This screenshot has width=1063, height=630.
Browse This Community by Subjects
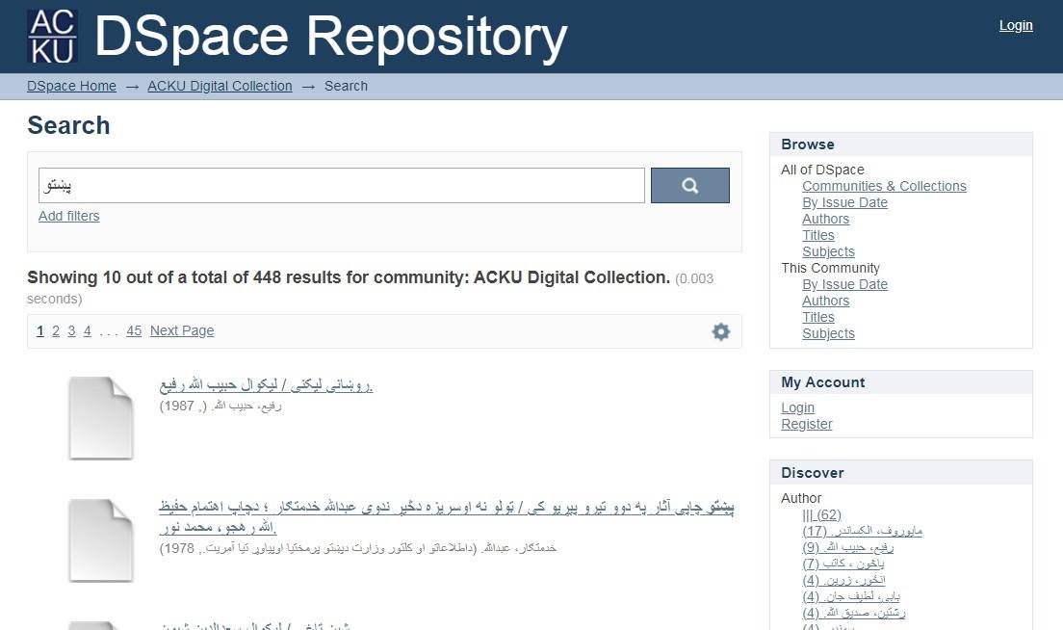(828, 333)
